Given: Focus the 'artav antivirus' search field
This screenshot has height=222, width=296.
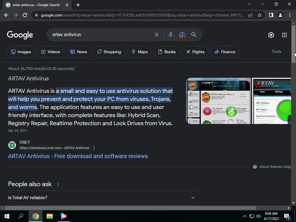Looking at the screenshot, I should (102, 35).
